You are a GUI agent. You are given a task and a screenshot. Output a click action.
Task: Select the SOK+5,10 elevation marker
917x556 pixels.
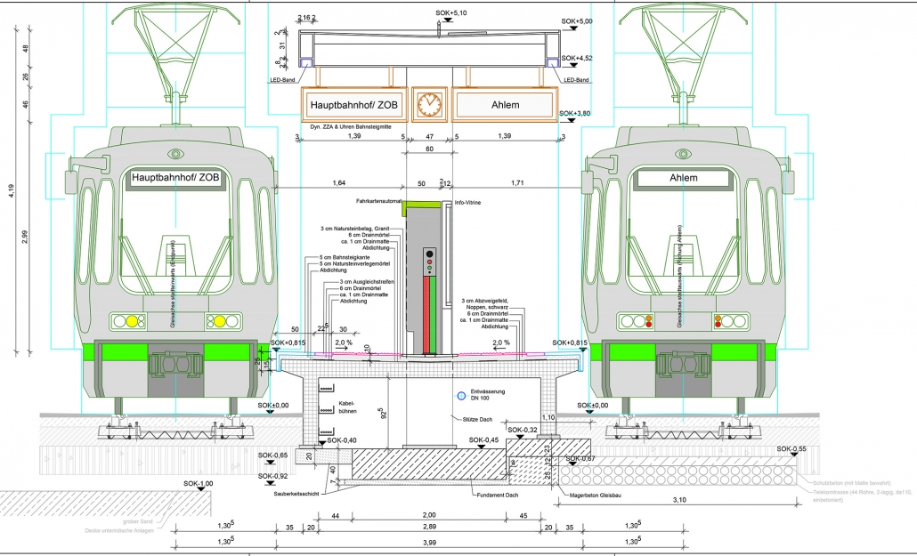pos(452,13)
